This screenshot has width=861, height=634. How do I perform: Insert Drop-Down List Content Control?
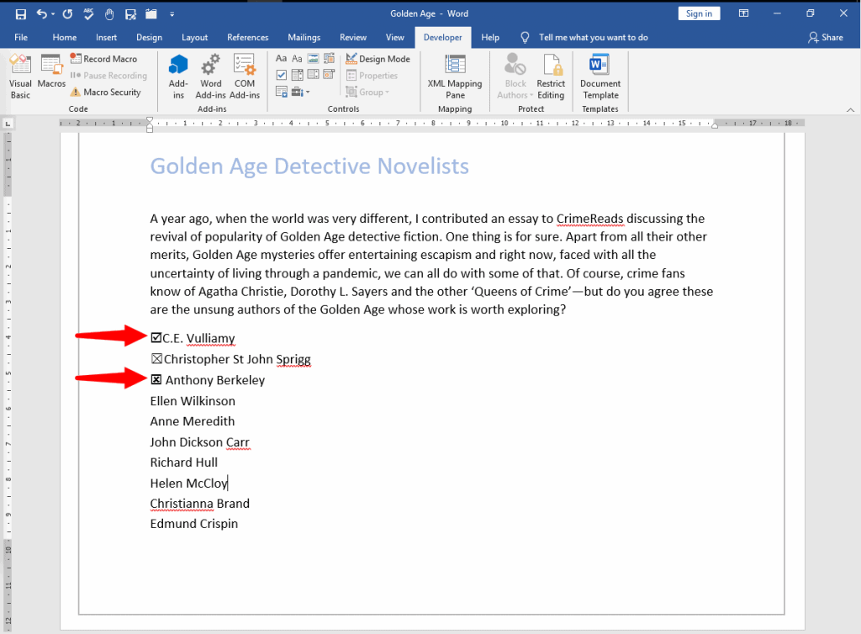click(x=313, y=75)
